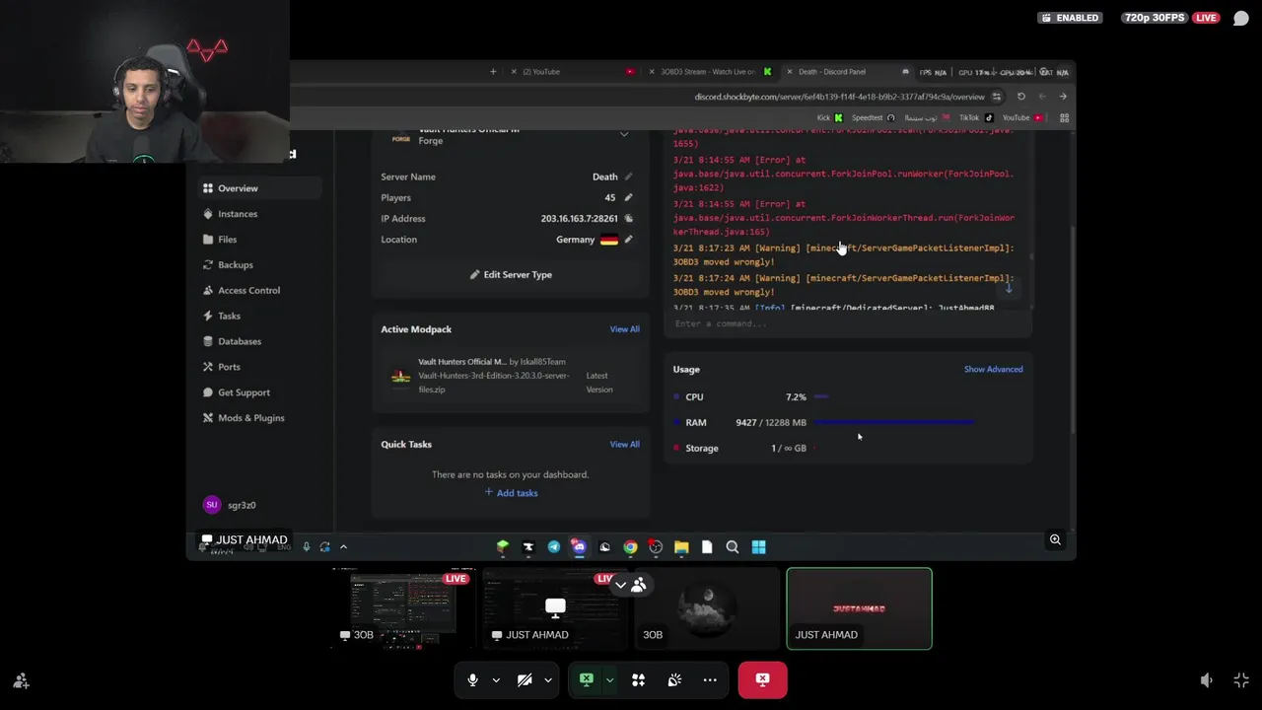Open microphone options dropdown arrow
Image resolution: width=1262 pixels, height=710 pixels.
click(x=496, y=680)
